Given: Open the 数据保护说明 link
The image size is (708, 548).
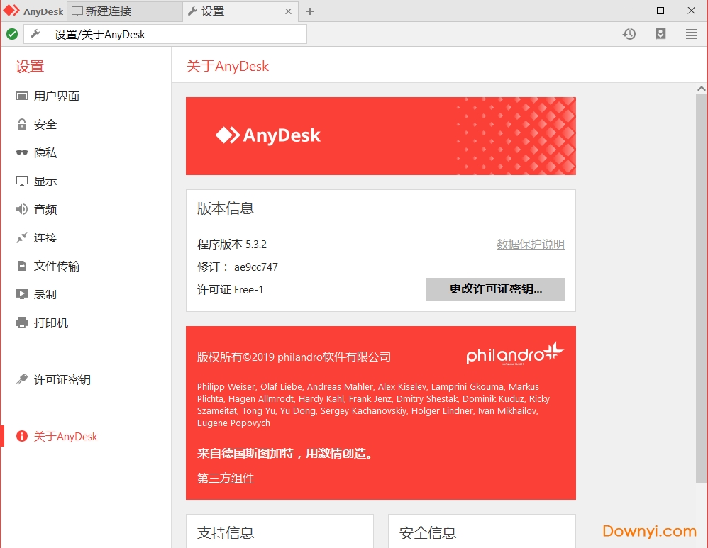Looking at the screenshot, I should (529, 243).
